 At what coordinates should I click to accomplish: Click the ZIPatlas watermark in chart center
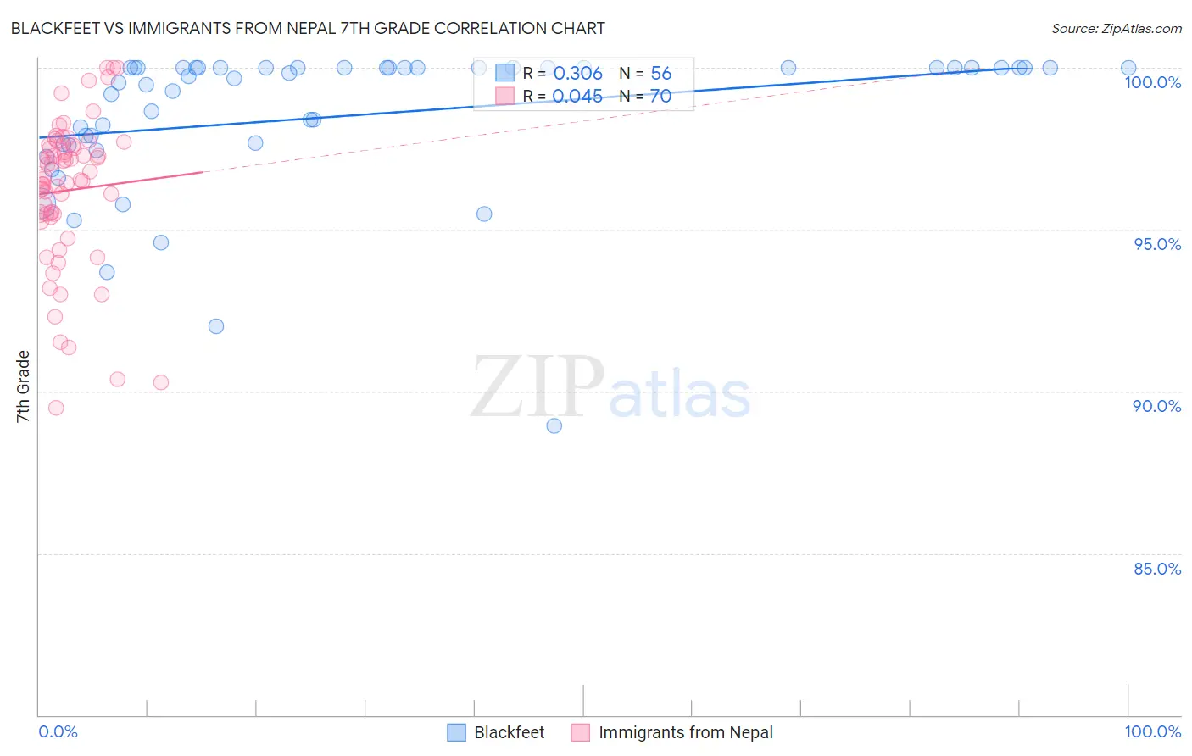pos(610,388)
